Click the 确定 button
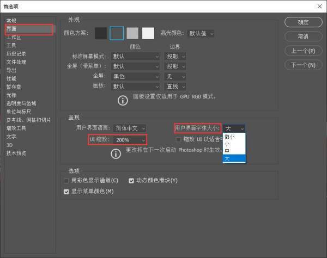The image size is (327, 258). (x=303, y=22)
